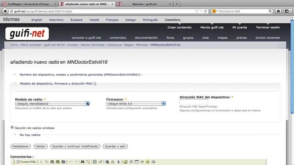Open the documentación nav link
This screenshot has width=294, height=165.
pyautogui.click(x=146, y=38)
